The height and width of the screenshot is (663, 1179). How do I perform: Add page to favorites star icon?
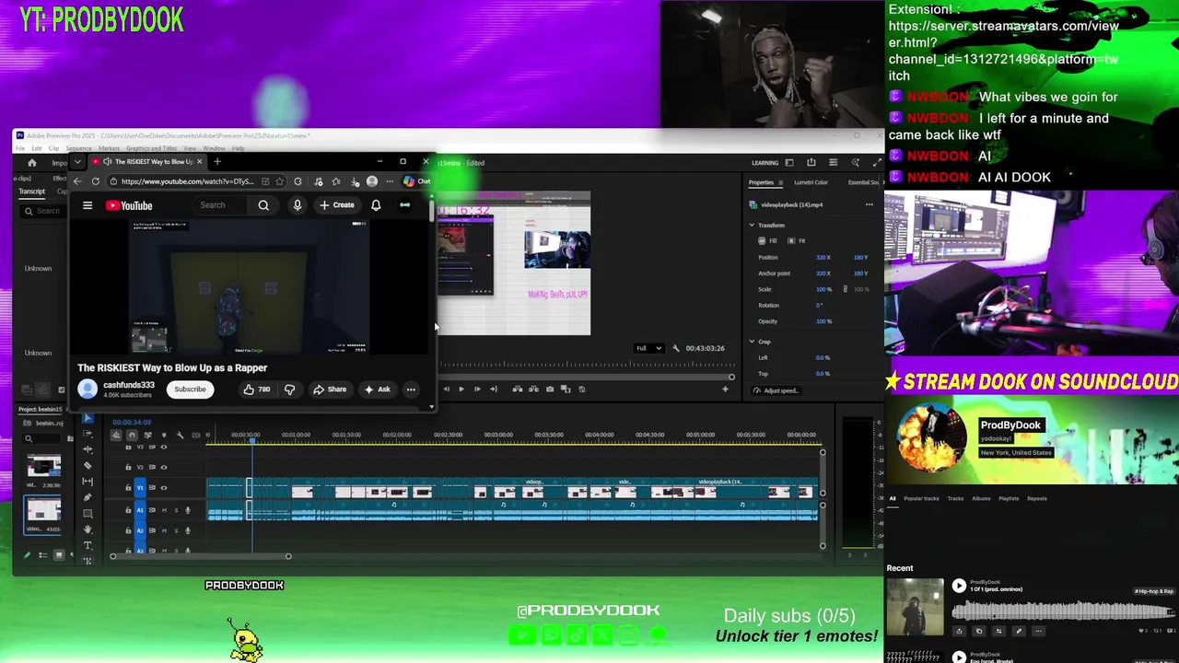(x=279, y=181)
